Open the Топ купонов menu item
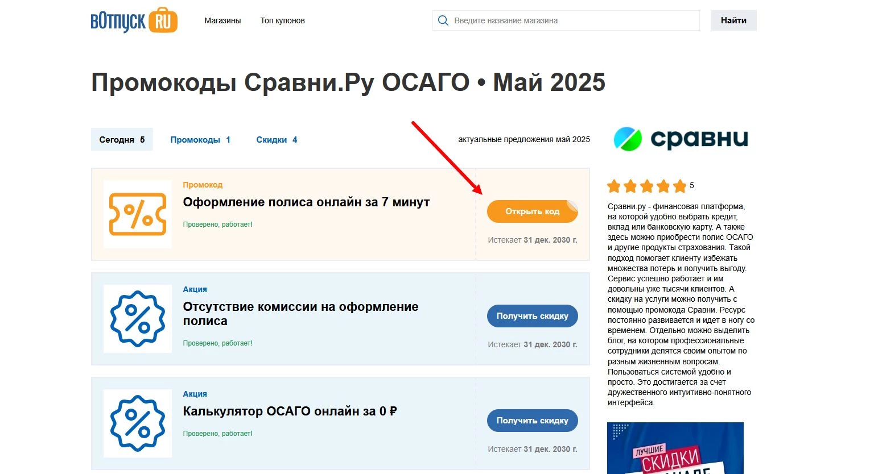The height and width of the screenshot is (474, 874). 282,20
